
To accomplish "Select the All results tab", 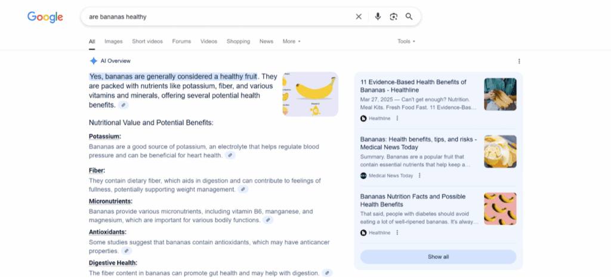I will [92, 41].
